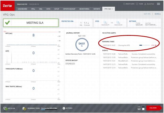The image size is (164, 113).
Task: Click the Site6-Ent2-R2 site name
Action: point(22,4)
